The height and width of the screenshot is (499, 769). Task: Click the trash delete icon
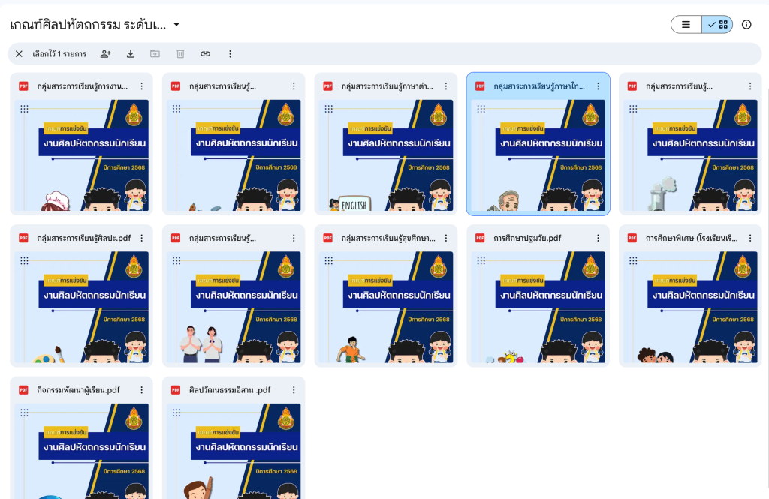click(180, 54)
